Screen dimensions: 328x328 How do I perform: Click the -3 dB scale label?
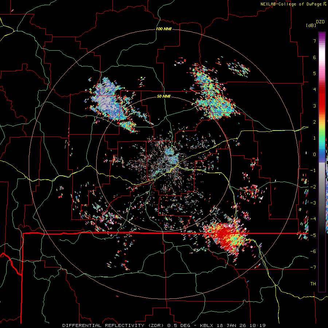[313, 203]
